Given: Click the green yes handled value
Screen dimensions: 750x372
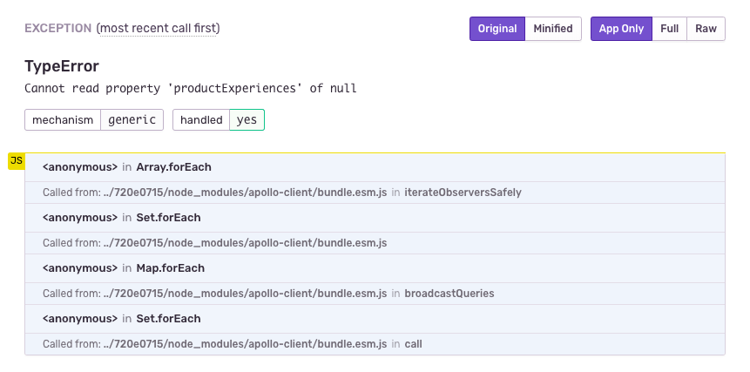Looking at the screenshot, I should tap(247, 120).
